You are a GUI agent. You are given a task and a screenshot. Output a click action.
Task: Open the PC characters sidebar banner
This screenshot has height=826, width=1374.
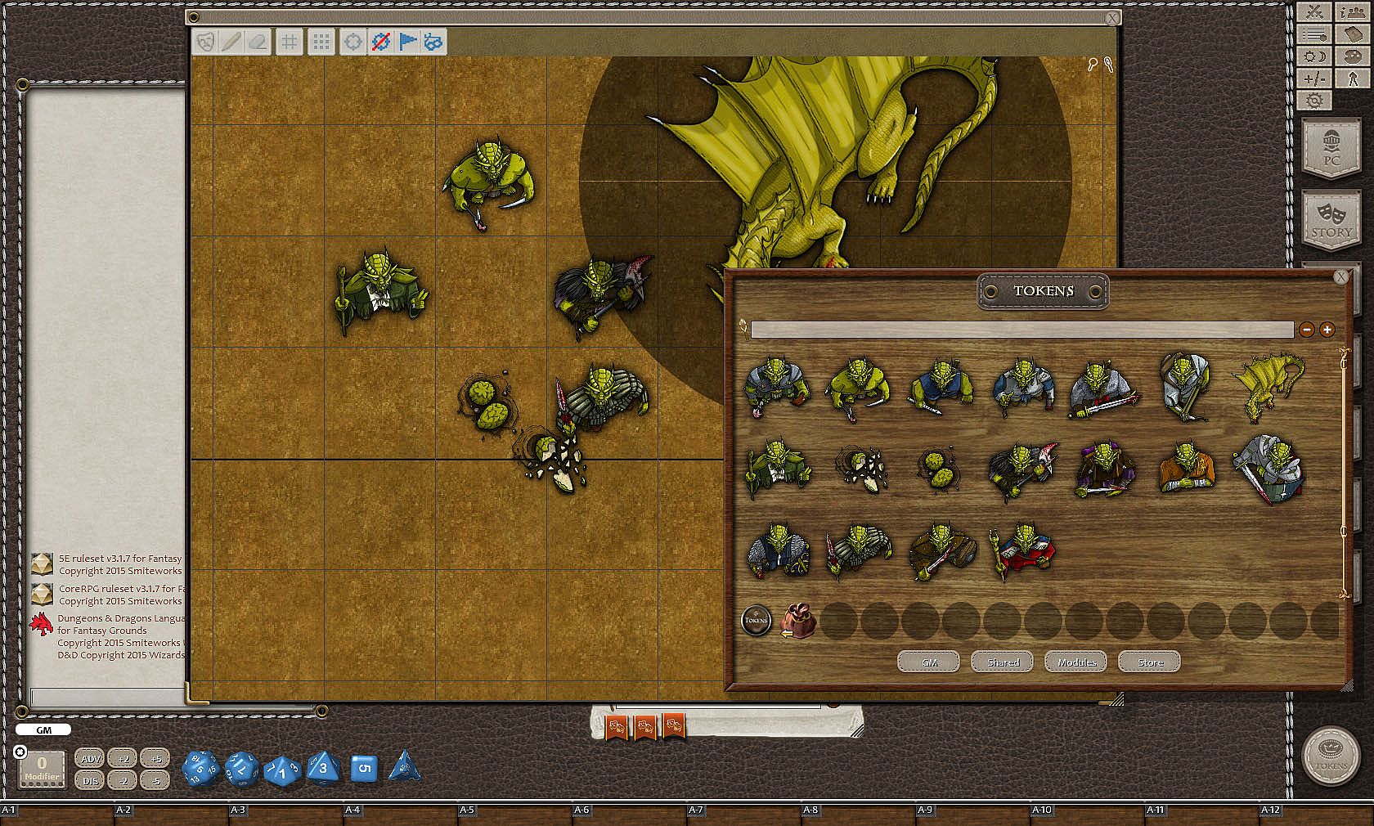tap(1331, 147)
